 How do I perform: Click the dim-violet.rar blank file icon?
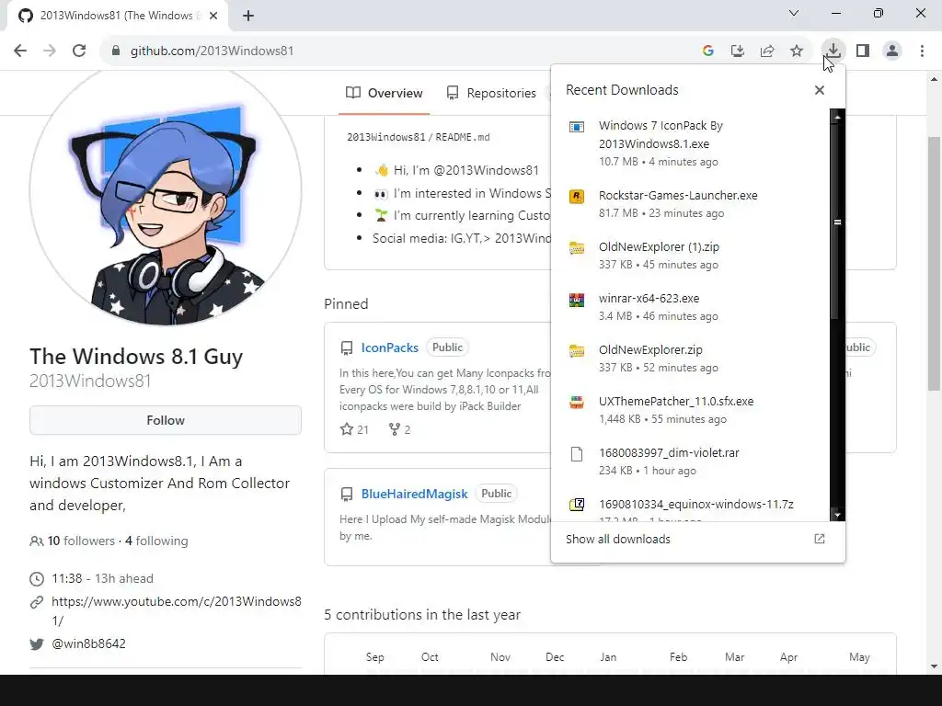[x=577, y=454]
